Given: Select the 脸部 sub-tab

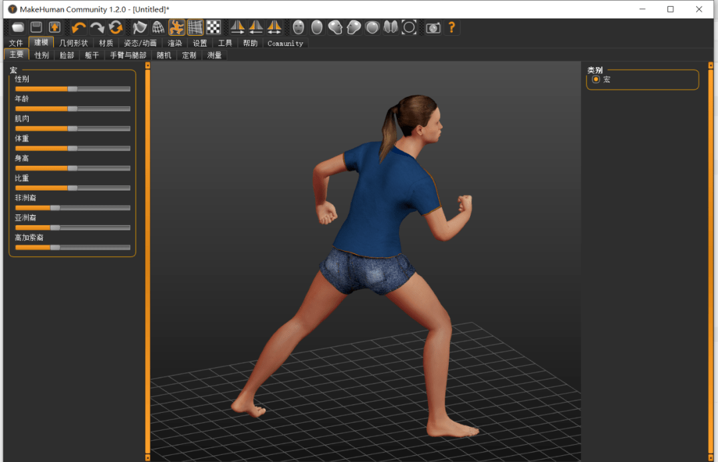Looking at the screenshot, I should 67,55.
